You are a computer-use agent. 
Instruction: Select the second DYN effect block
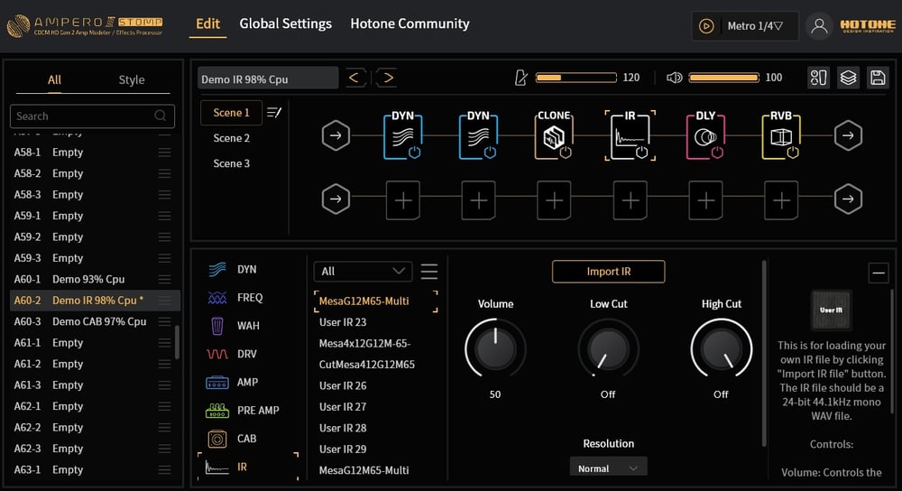[x=478, y=136]
